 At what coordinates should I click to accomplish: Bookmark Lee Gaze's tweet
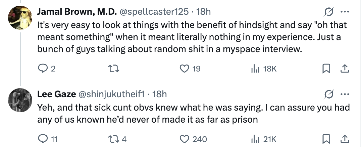(325, 139)
